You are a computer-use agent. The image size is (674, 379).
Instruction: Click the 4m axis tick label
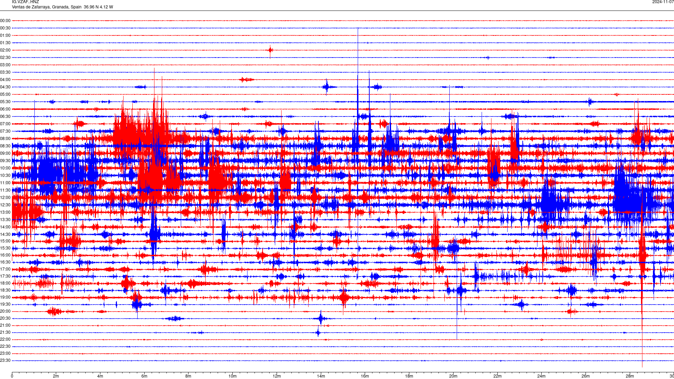pyautogui.click(x=100, y=376)
